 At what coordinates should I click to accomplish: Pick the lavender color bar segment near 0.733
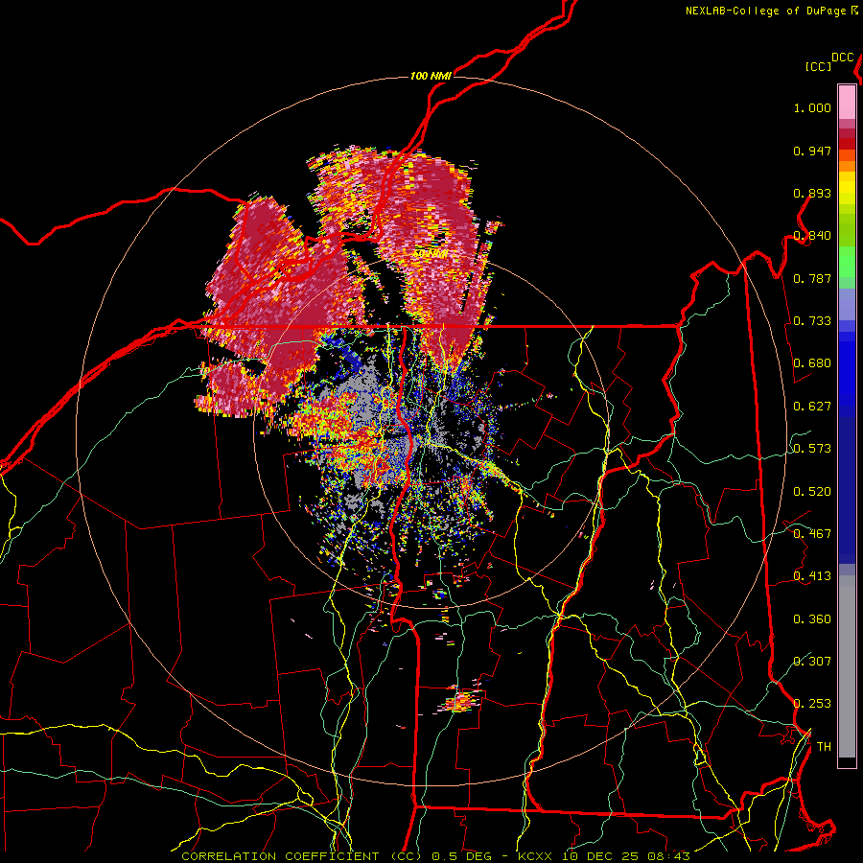[x=847, y=305]
